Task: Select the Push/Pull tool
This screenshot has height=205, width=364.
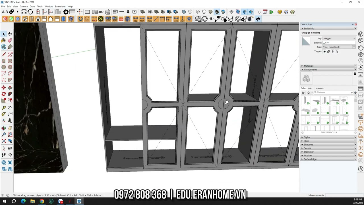Action: point(10,88)
